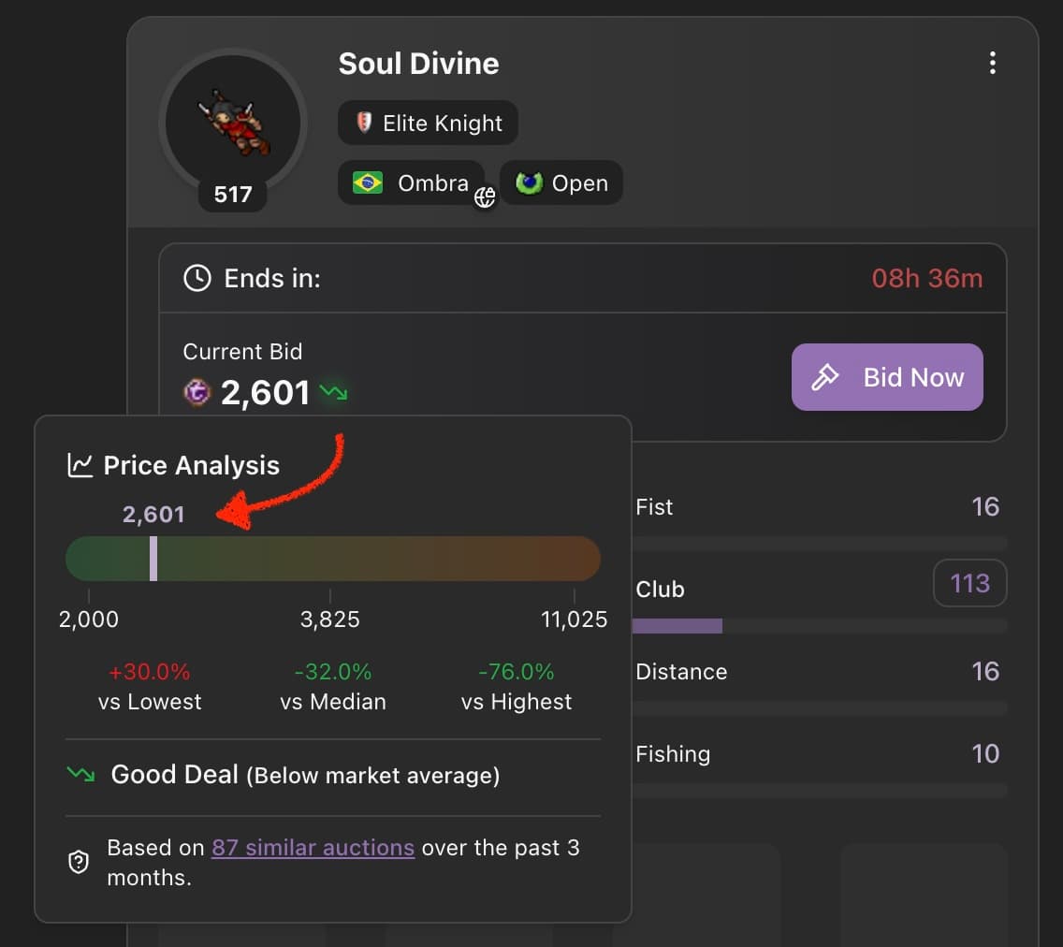Select the Open PvP badge
Screen dimensions: 1063x947
click(561, 182)
